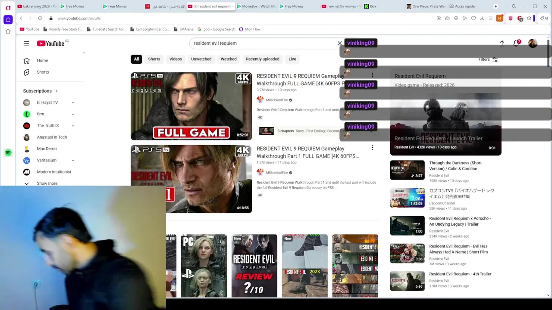Open Anastasi In Tech channel
Image resolution: width=552 pixels, height=310 pixels.
pos(52,137)
